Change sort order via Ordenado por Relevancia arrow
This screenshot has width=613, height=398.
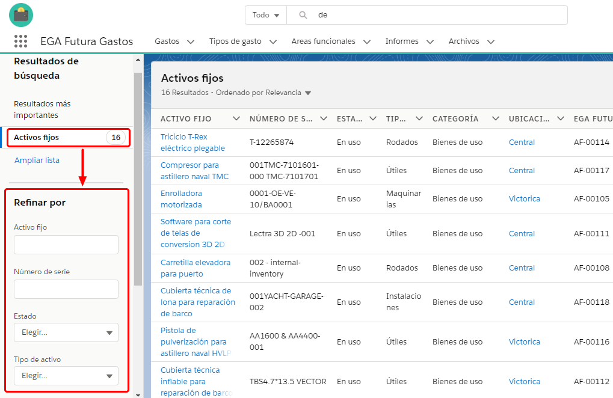[x=308, y=93]
